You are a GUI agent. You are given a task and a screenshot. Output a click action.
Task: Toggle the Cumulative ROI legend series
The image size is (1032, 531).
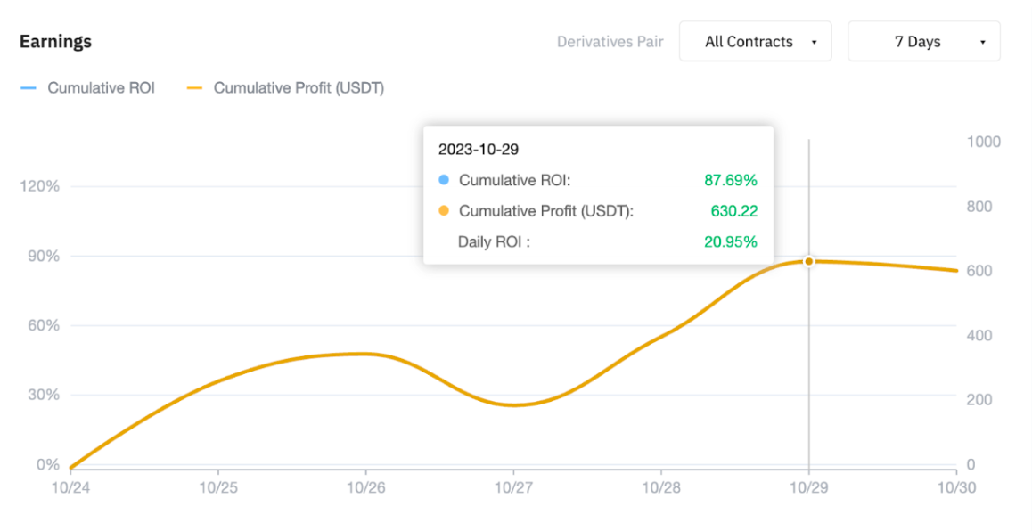pyautogui.click(x=101, y=88)
